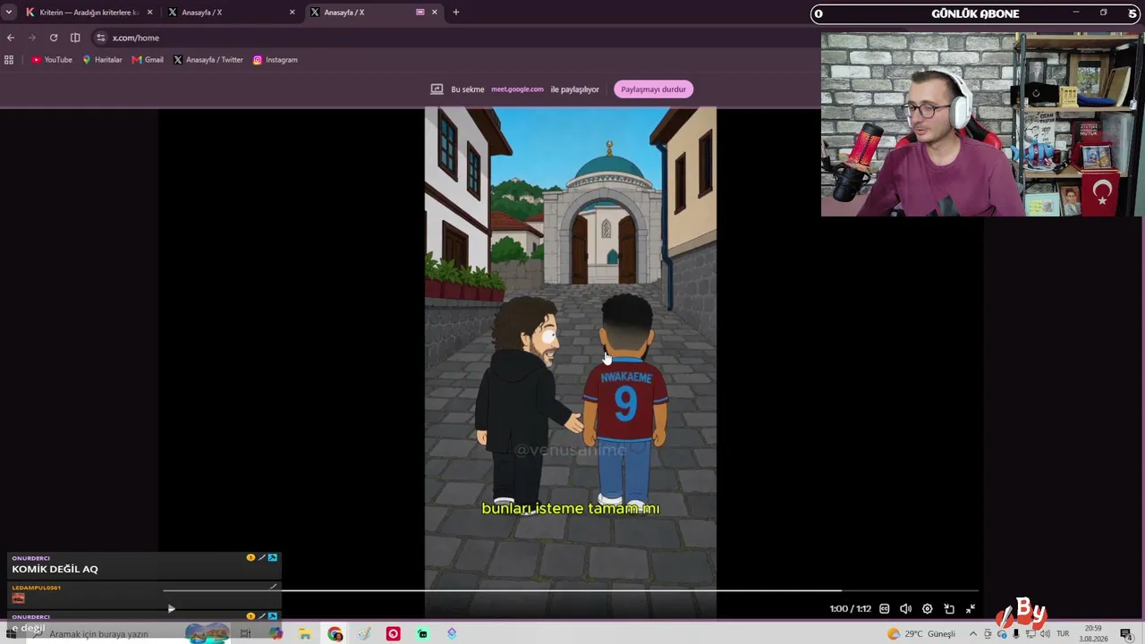Screen dimensions: 1145x644
Task: Open the Instagram bookmark
Action: click(275, 60)
